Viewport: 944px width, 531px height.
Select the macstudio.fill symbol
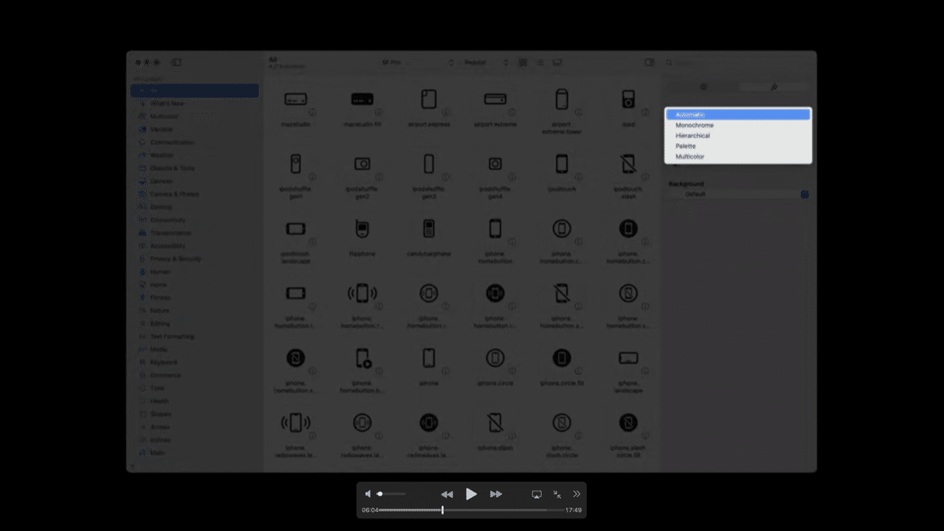pyautogui.click(x=362, y=100)
